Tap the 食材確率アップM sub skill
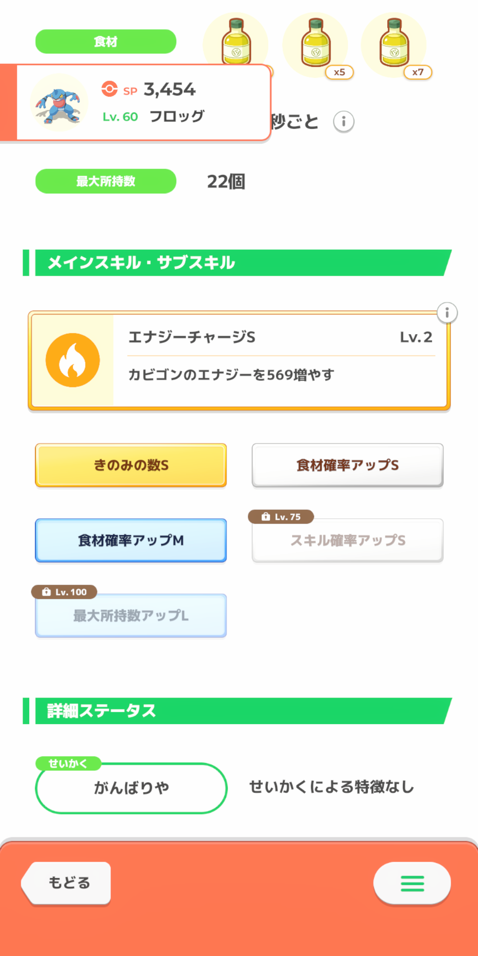This screenshot has height=956, width=478. coord(131,540)
